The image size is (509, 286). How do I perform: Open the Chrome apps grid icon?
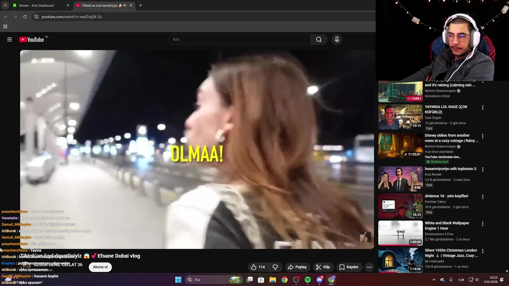(5, 27)
